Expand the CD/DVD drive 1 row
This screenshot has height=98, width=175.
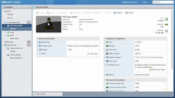[105, 65]
